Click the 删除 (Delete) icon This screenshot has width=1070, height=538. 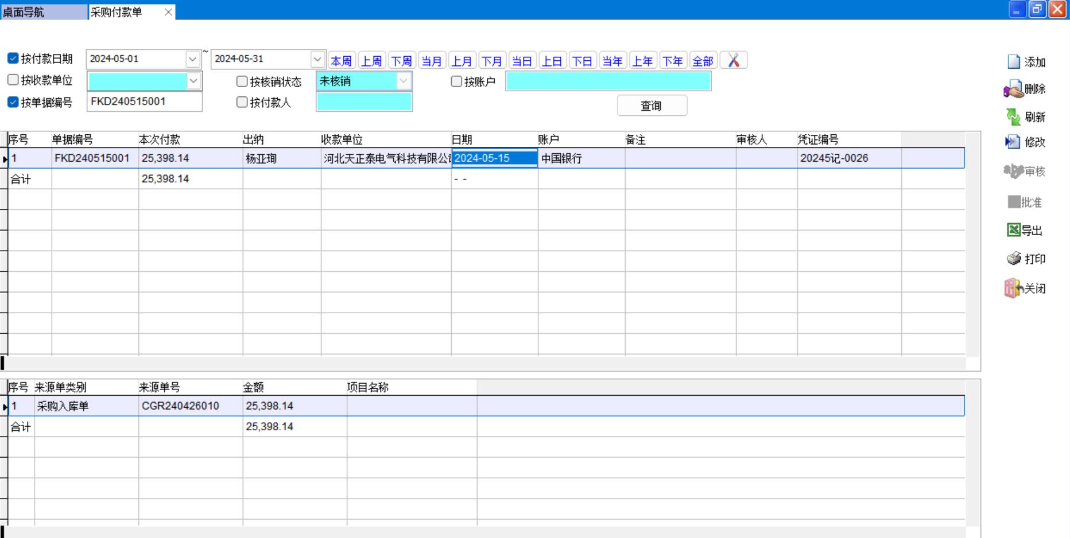[1014, 89]
